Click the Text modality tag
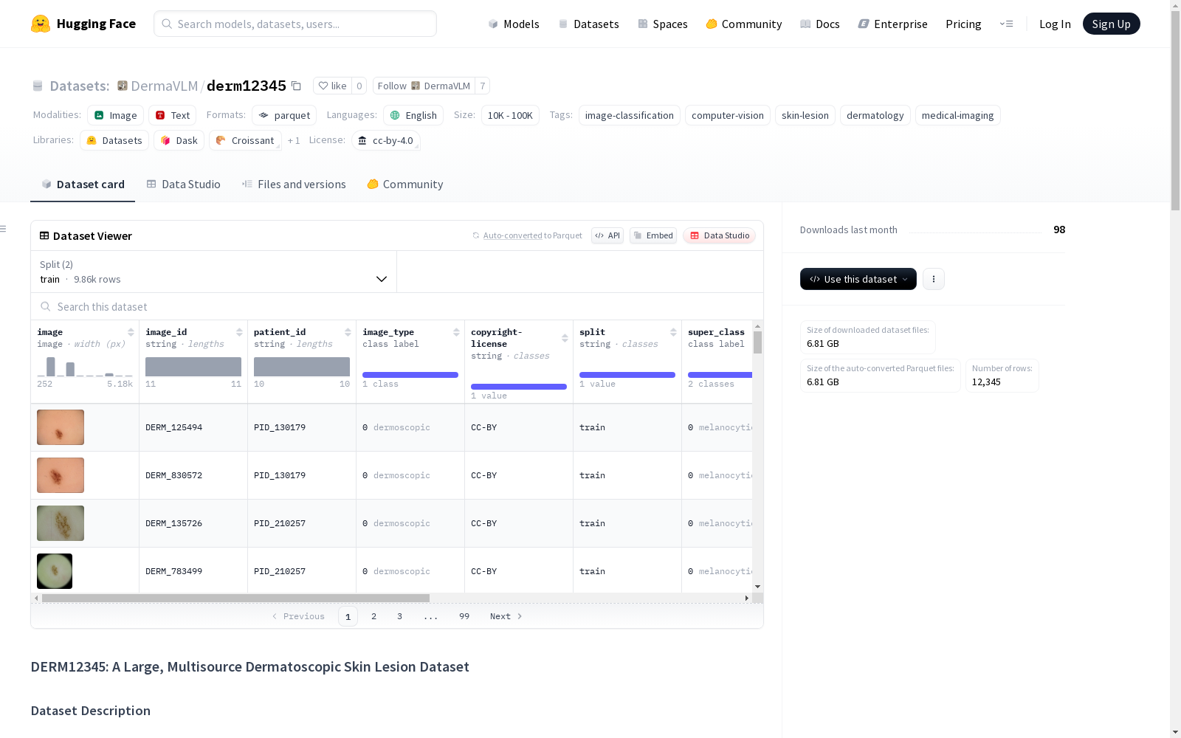Screen dimensions: 1181x738 [x=173, y=115]
